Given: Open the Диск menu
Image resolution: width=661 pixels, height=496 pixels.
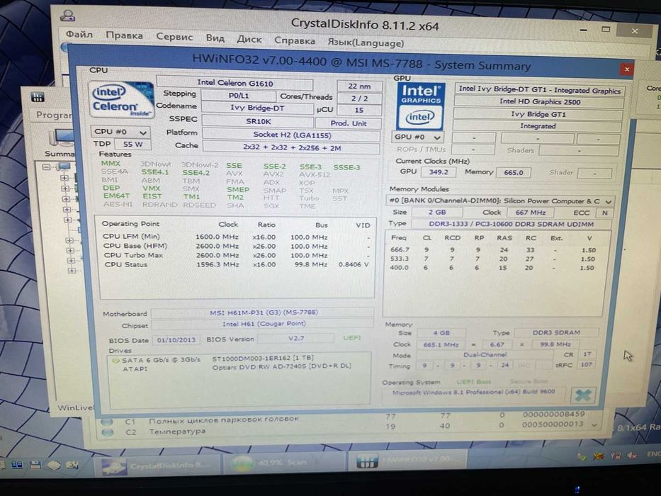Looking at the screenshot, I should coord(249,39).
